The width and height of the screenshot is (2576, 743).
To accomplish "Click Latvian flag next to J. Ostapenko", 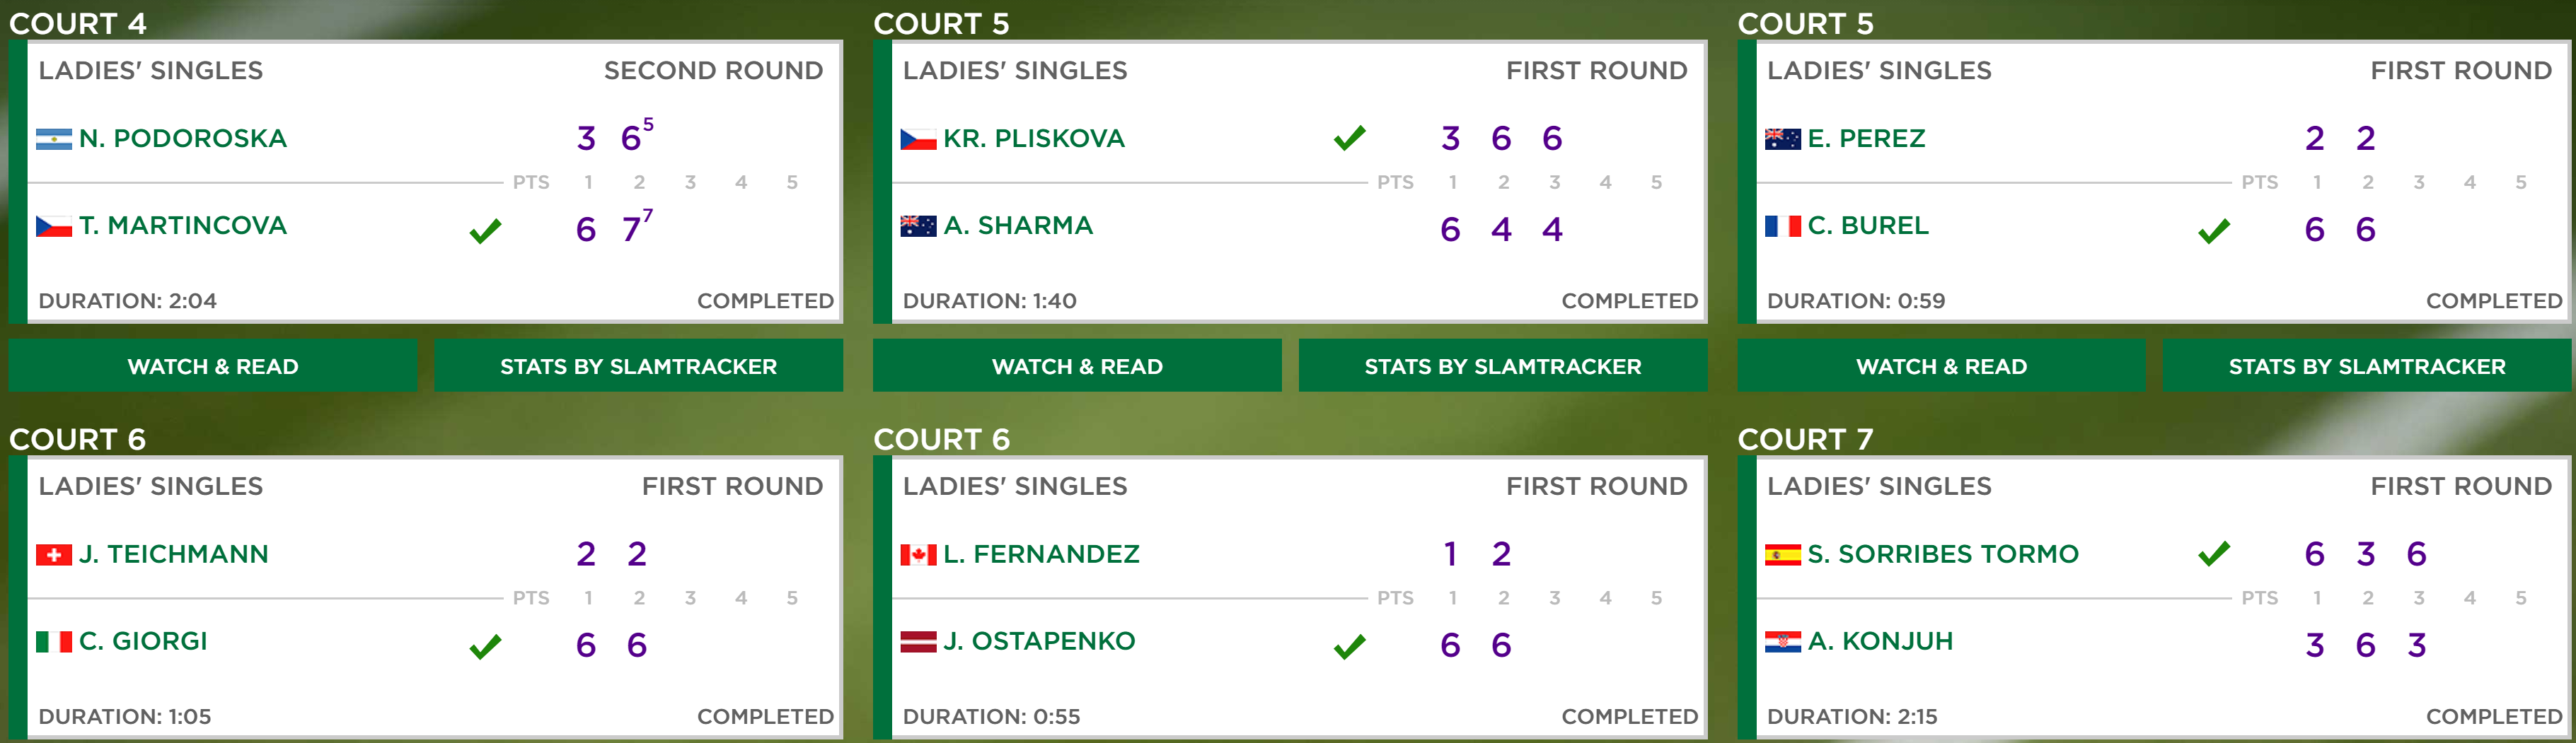I will tap(918, 641).
